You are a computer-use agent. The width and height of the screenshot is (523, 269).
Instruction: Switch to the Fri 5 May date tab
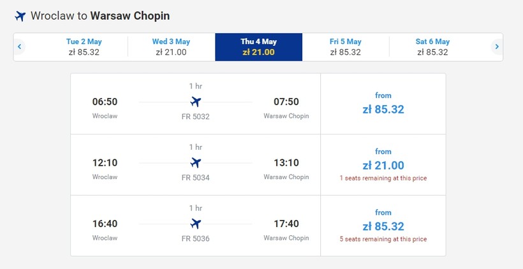pos(346,47)
